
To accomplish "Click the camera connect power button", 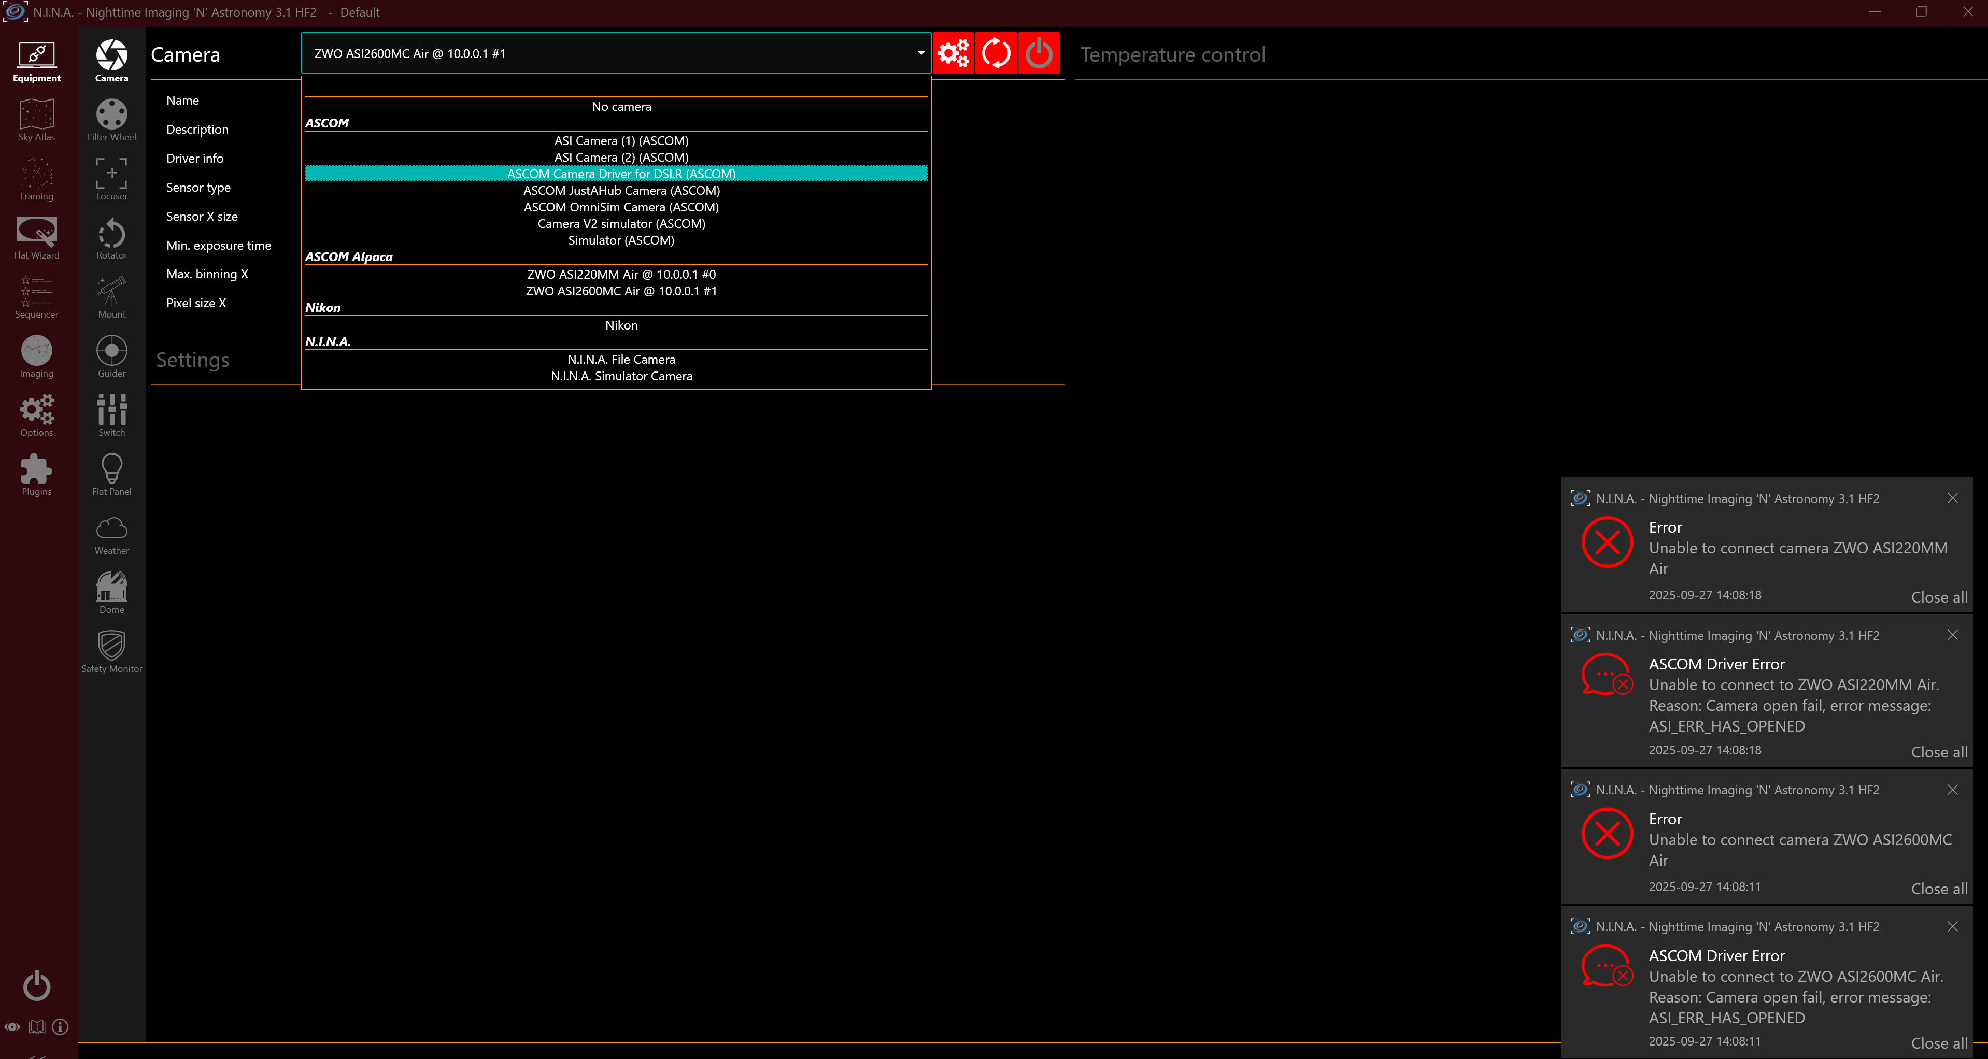I will (x=1039, y=53).
